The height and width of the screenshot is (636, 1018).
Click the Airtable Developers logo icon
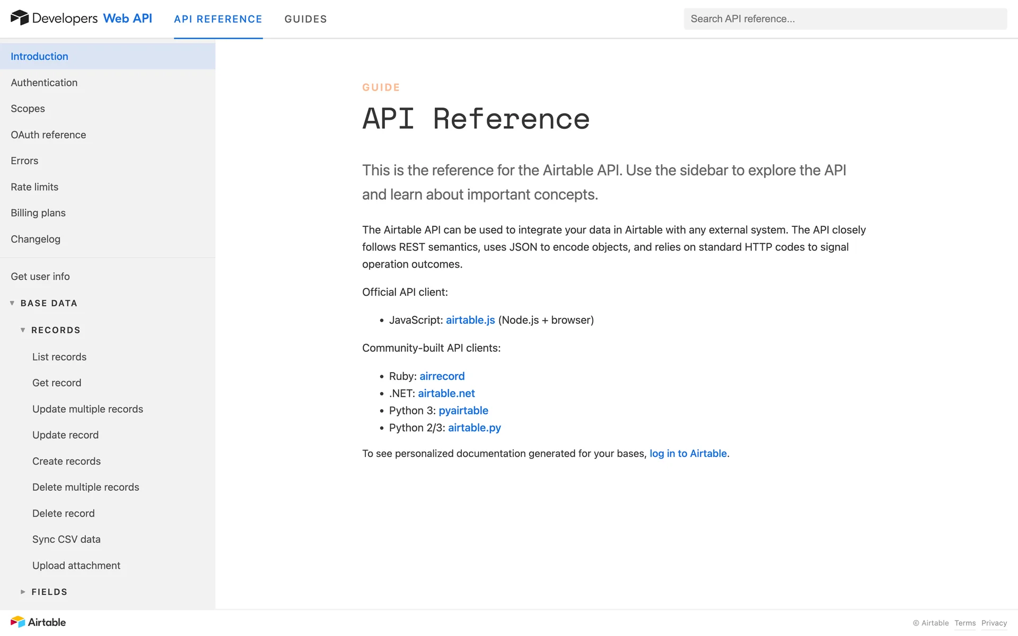coord(20,18)
